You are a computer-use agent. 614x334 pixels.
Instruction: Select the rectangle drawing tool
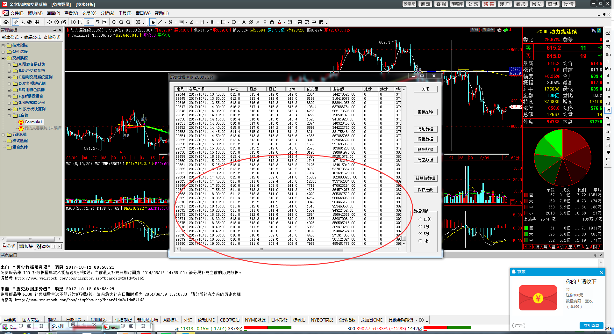(223, 22)
